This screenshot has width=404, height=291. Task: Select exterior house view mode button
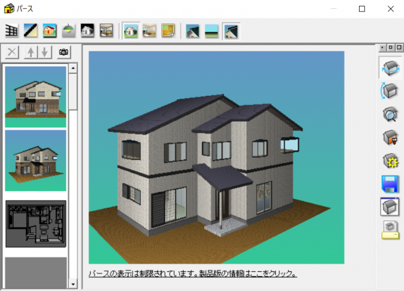tap(130, 31)
